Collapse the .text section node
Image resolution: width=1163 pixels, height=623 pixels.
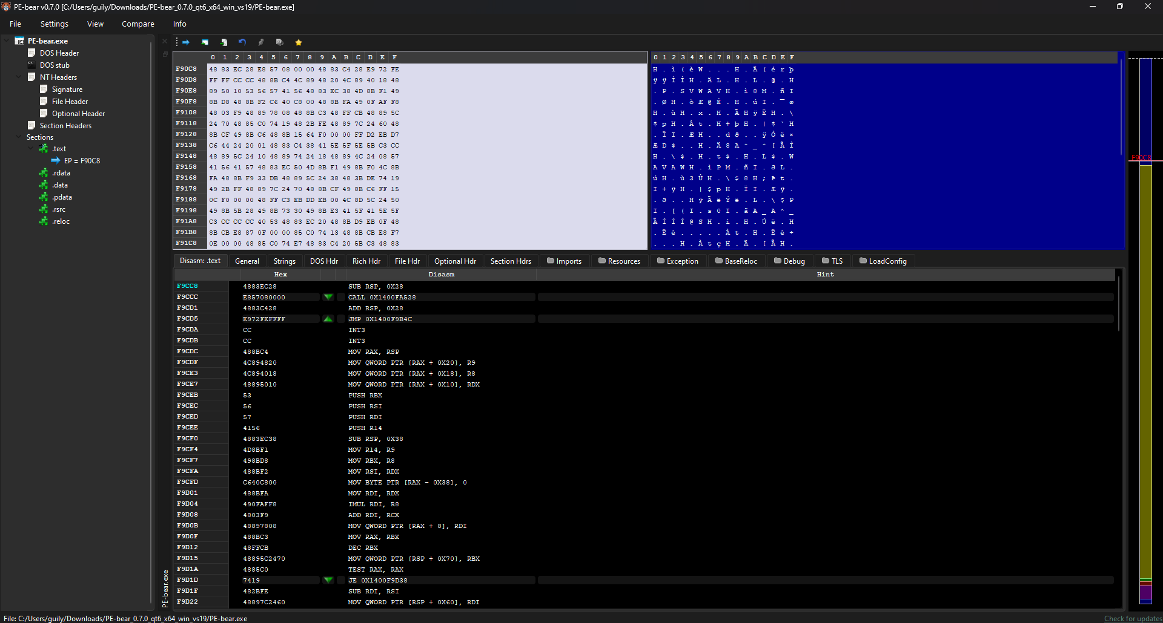click(x=31, y=149)
